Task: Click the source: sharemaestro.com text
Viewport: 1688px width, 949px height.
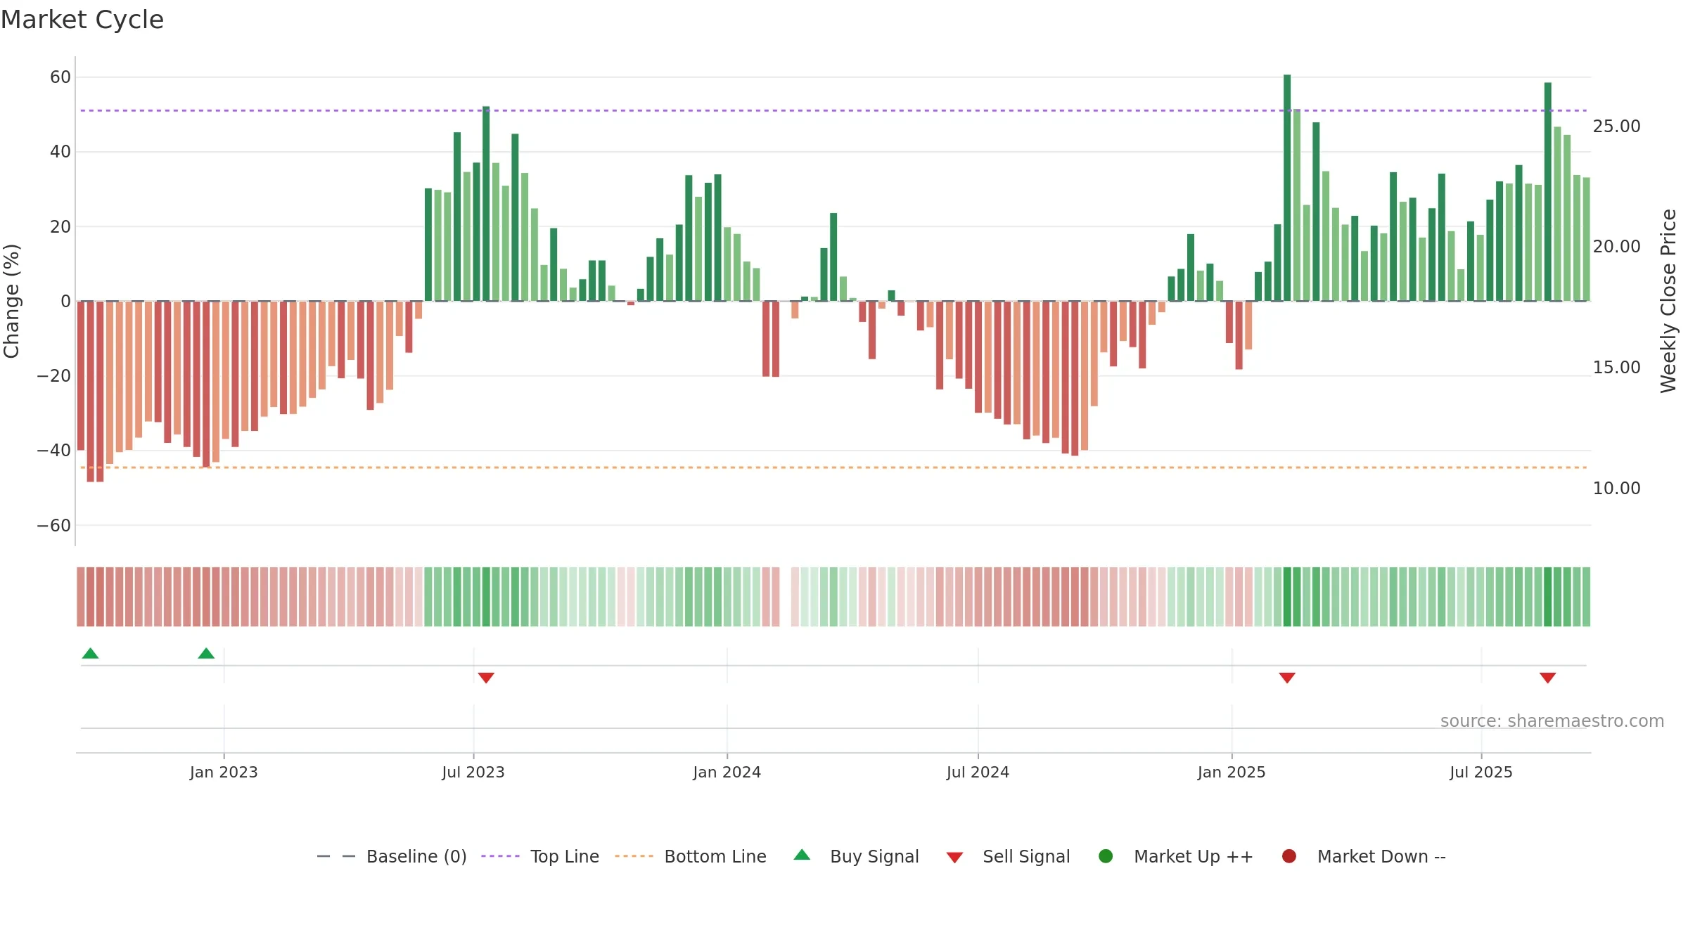Action: coord(1552,721)
